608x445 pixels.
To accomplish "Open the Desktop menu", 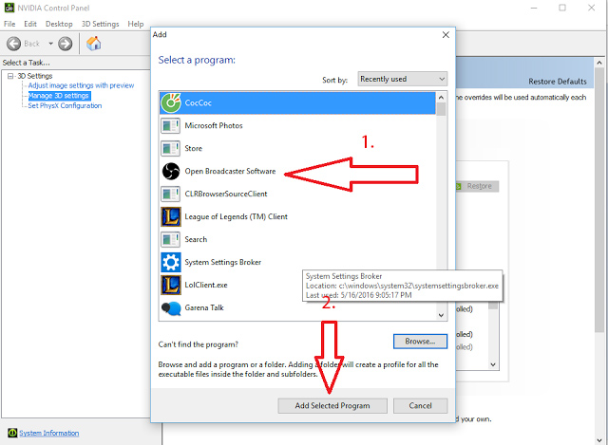I will pos(59,24).
